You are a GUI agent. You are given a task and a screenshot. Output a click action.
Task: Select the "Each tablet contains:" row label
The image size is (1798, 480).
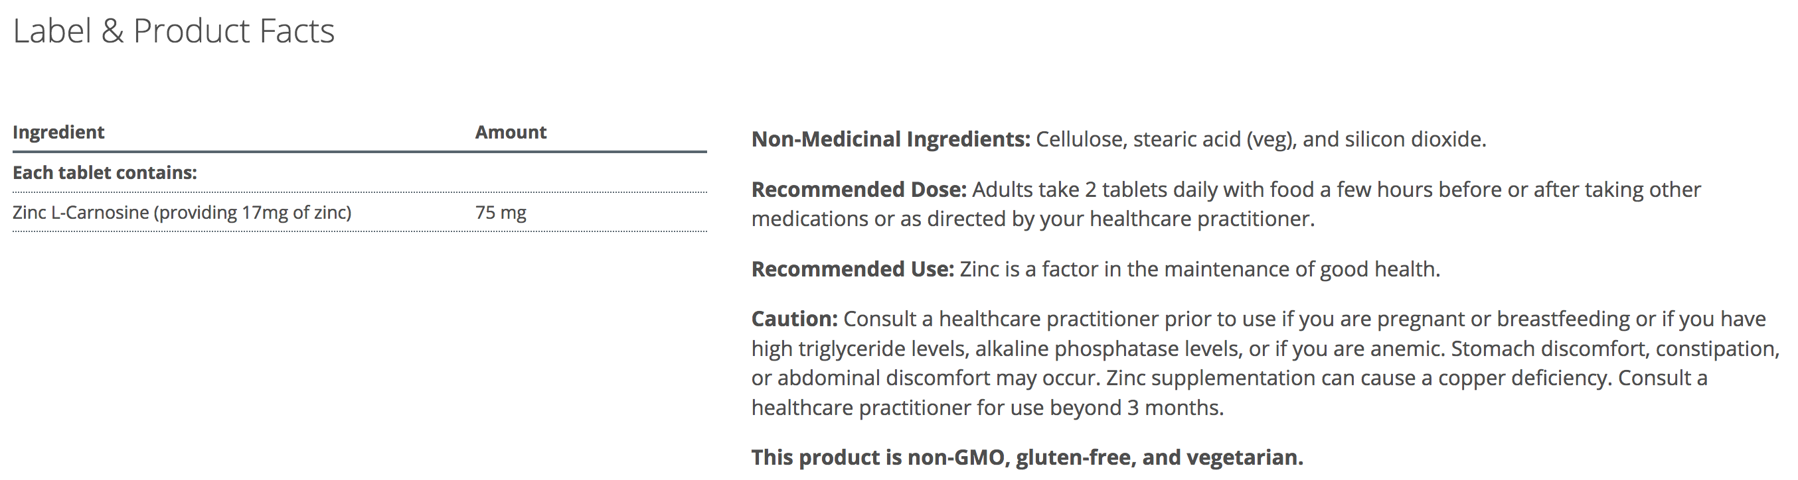tap(105, 173)
